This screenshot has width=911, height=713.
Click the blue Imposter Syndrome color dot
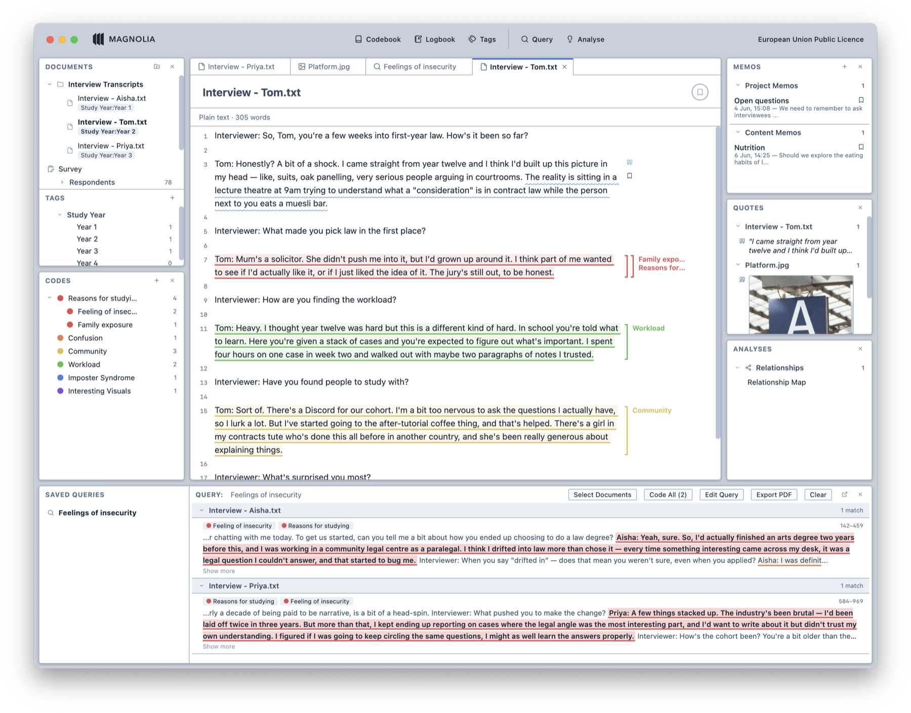click(60, 378)
